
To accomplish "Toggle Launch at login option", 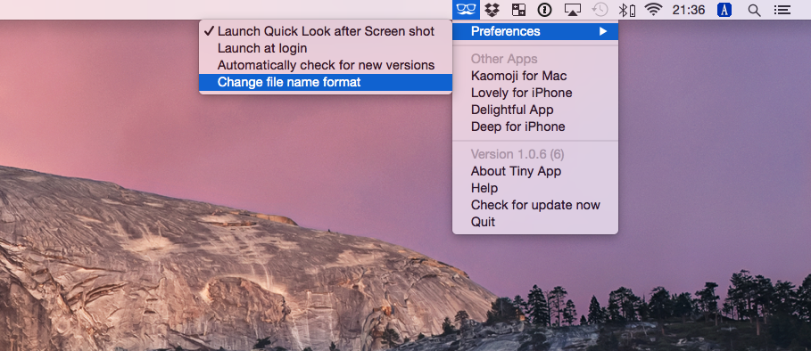I will click(x=326, y=48).
